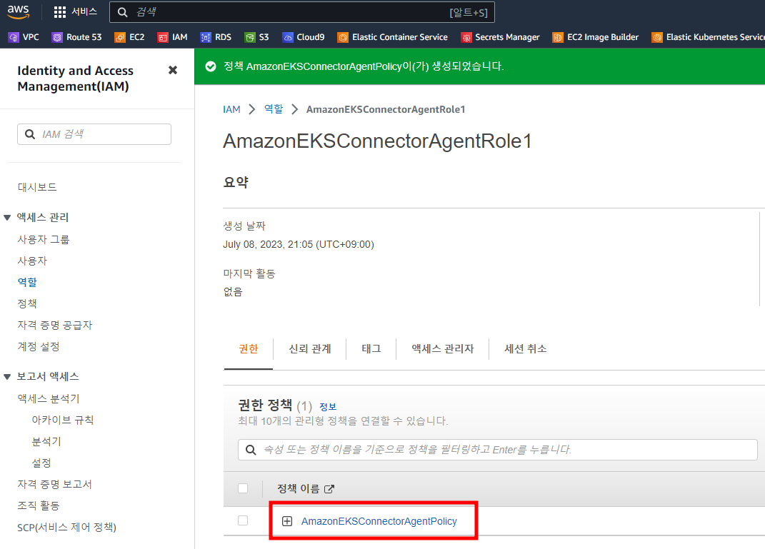Viewport: 765px width, 549px height.
Task: Open 아카이브 규칙 in sidebar
Action: (x=62, y=420)
